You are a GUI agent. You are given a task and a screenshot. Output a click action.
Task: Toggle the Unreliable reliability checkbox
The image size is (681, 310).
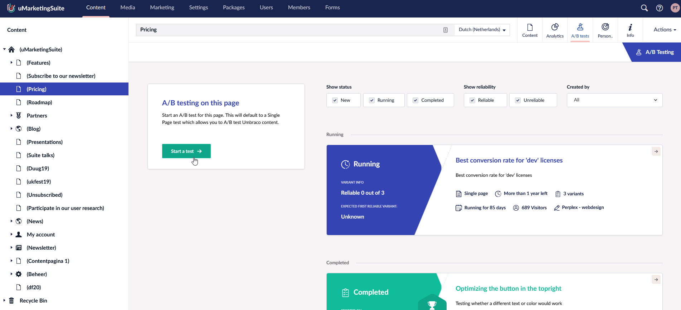[518, 100]
